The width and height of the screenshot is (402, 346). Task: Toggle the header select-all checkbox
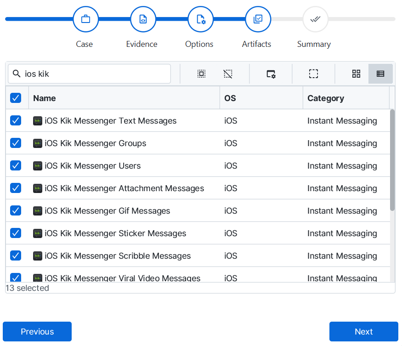click(x=16, y=98)
